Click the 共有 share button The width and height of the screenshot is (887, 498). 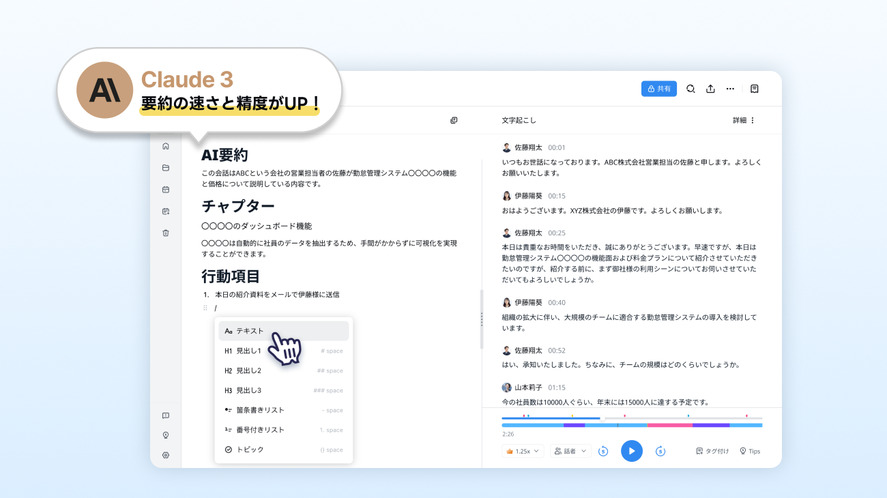click(x=658, y=89)
